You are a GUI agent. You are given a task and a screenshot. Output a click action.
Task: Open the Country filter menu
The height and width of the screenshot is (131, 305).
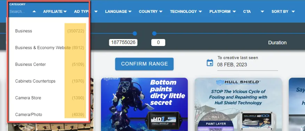(x=151, y=11)
